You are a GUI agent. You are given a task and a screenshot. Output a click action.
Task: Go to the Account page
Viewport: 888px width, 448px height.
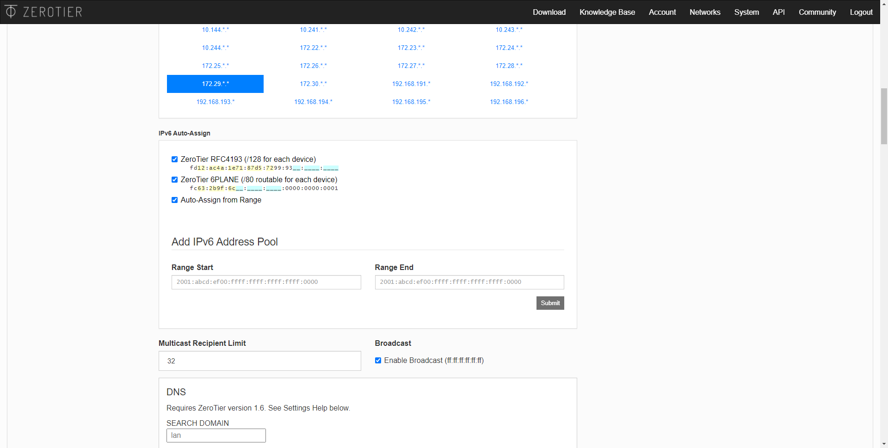pos(662,12)
